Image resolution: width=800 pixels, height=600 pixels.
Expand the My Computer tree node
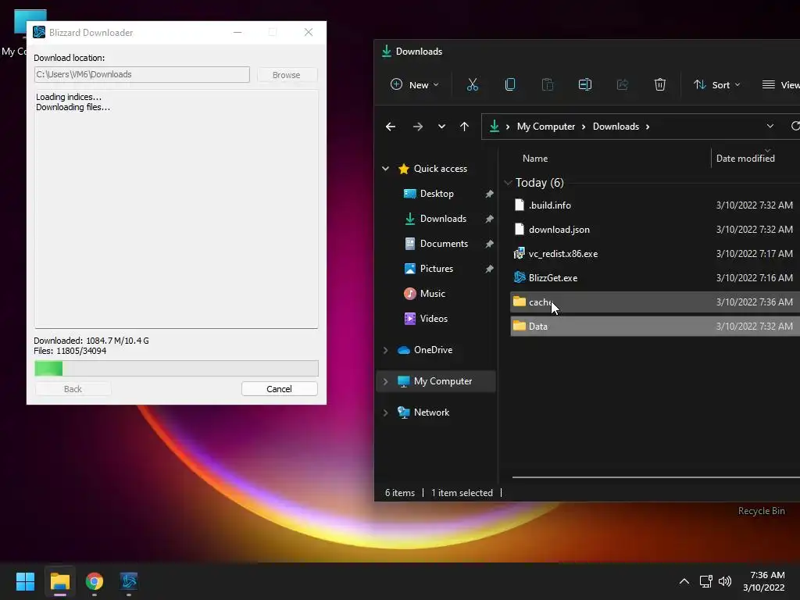[x=386, y=381]
